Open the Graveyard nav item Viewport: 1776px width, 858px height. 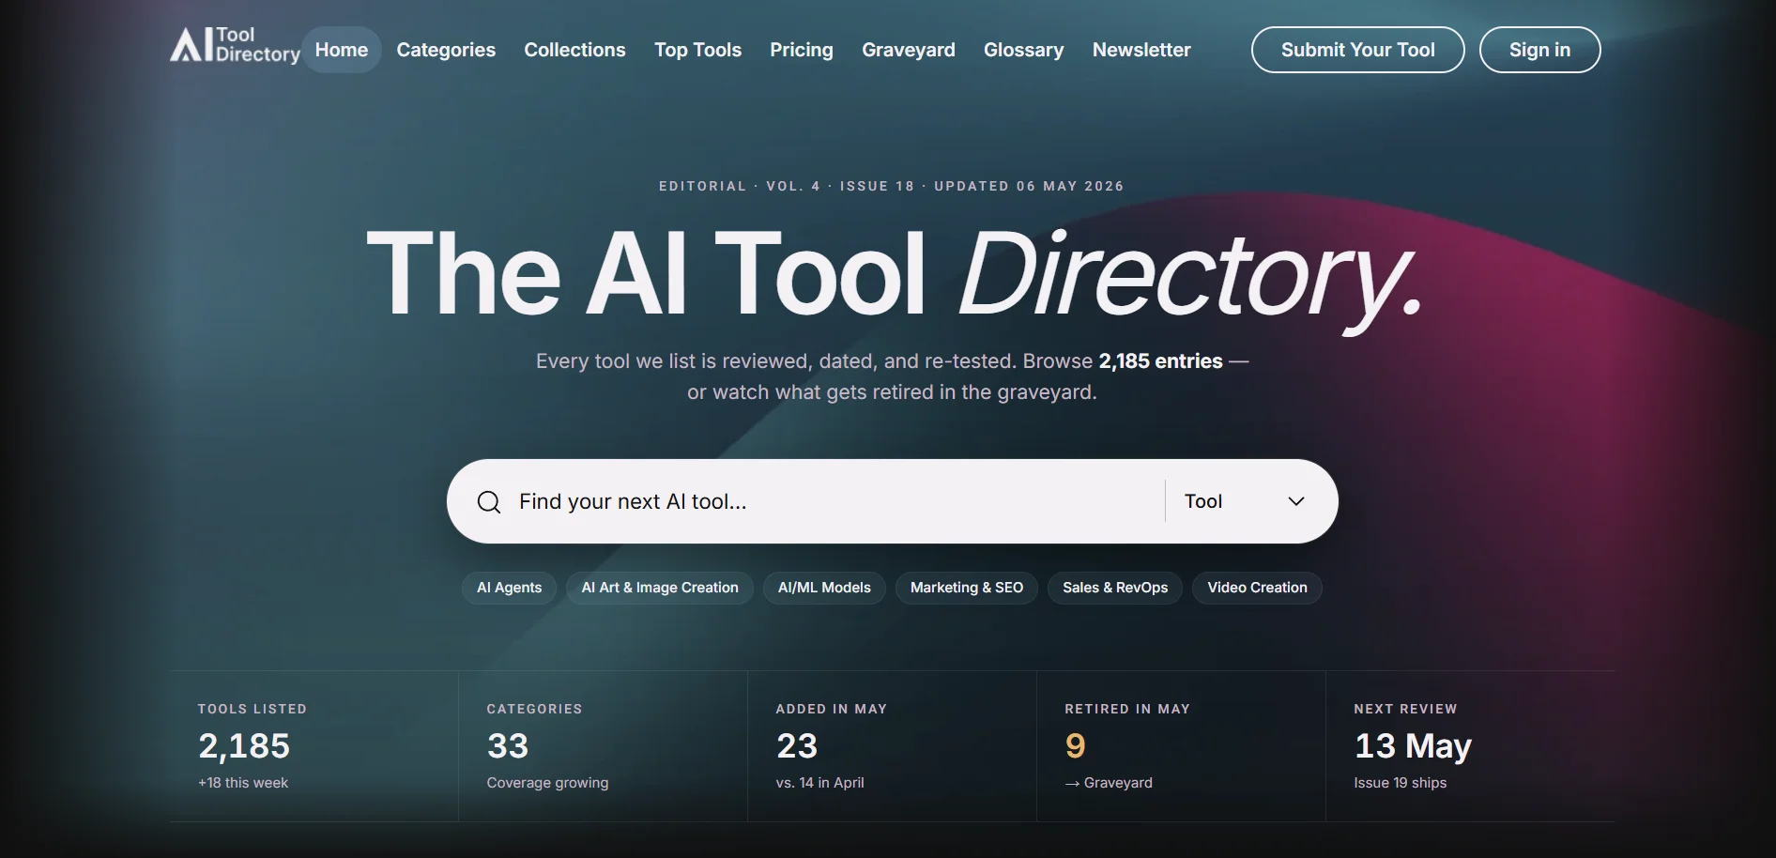[909, 50]
